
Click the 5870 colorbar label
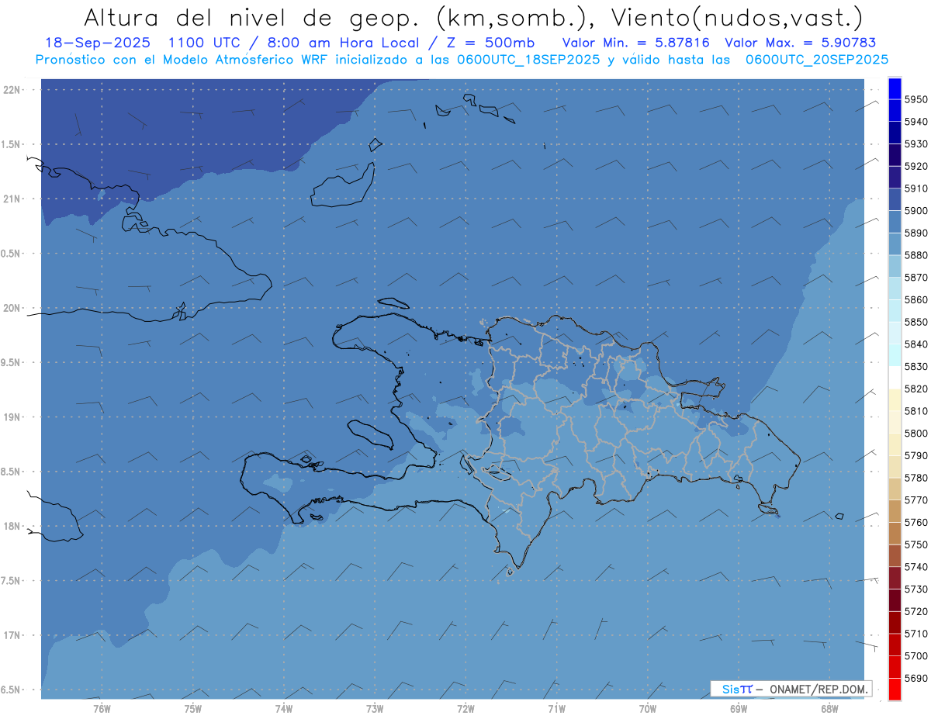915,277
